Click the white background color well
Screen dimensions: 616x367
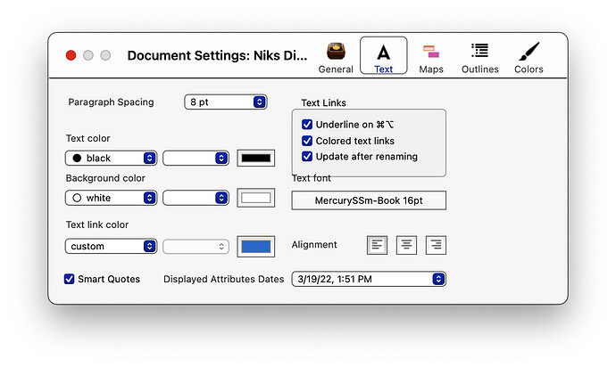coord(255,198)
